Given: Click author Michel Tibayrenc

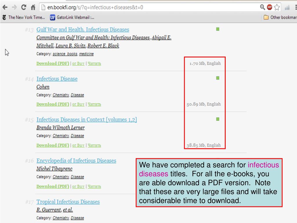Looking at the screenshot, I should tap(54, 169).
